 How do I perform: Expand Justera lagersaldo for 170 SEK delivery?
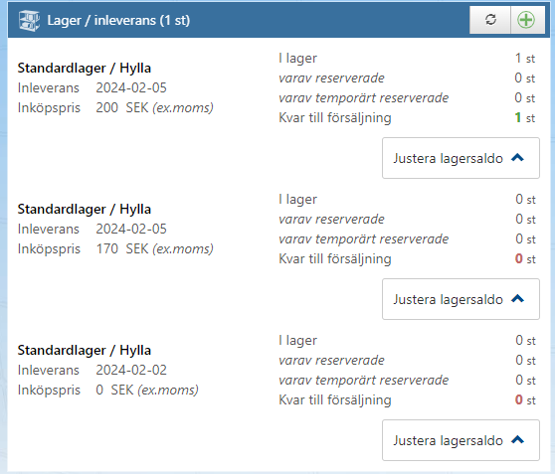(x=461, y=299)
